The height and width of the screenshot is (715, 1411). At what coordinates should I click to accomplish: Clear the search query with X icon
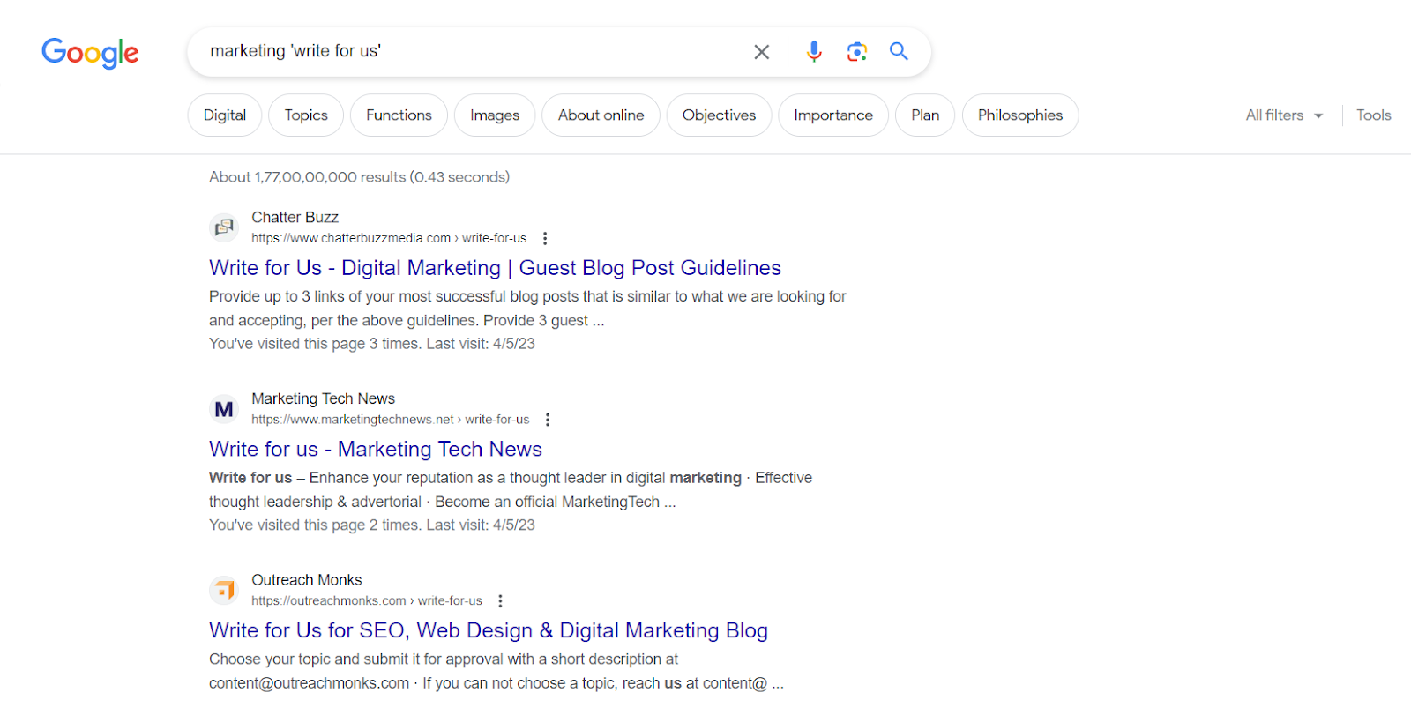point(762,52)
